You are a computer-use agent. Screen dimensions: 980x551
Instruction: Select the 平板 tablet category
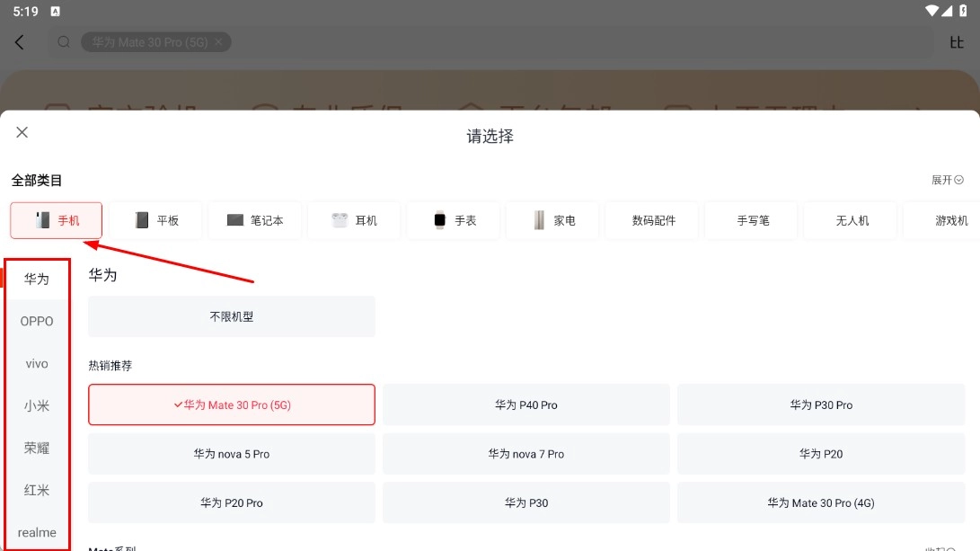(x=155, y=220)
